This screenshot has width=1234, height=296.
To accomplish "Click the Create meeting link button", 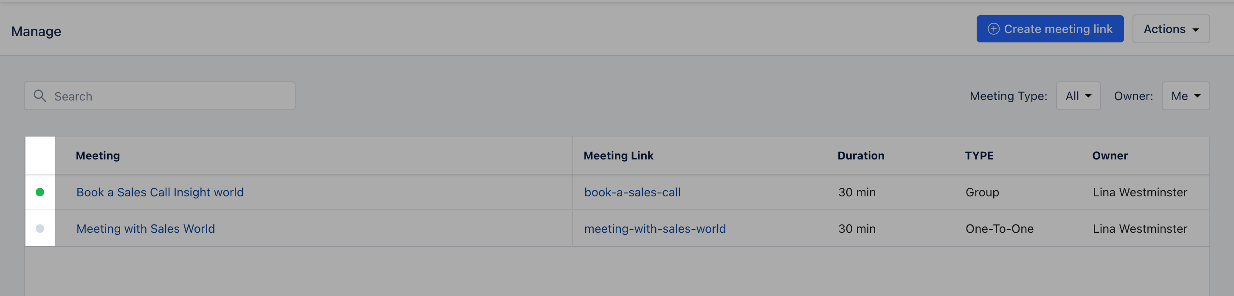I will 1050,29.
